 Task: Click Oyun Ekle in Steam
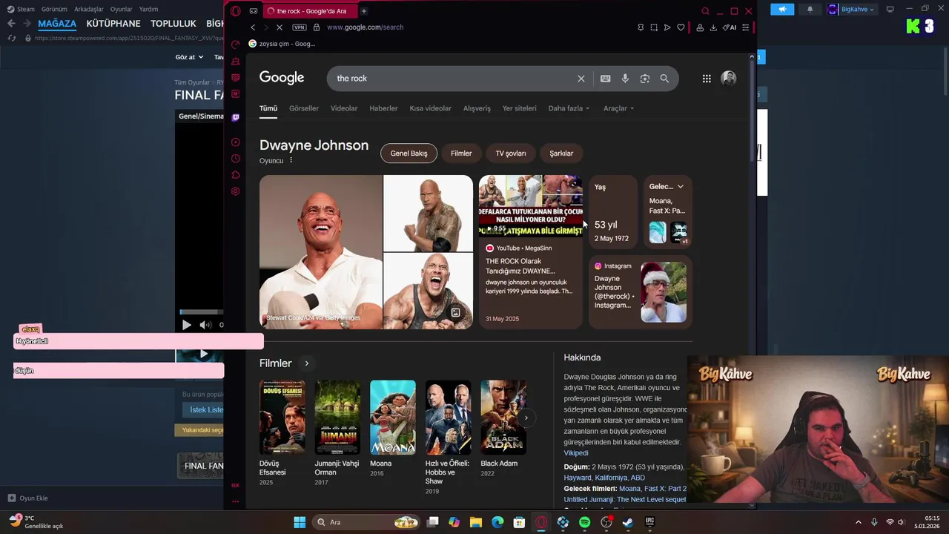tap(28, 498)
